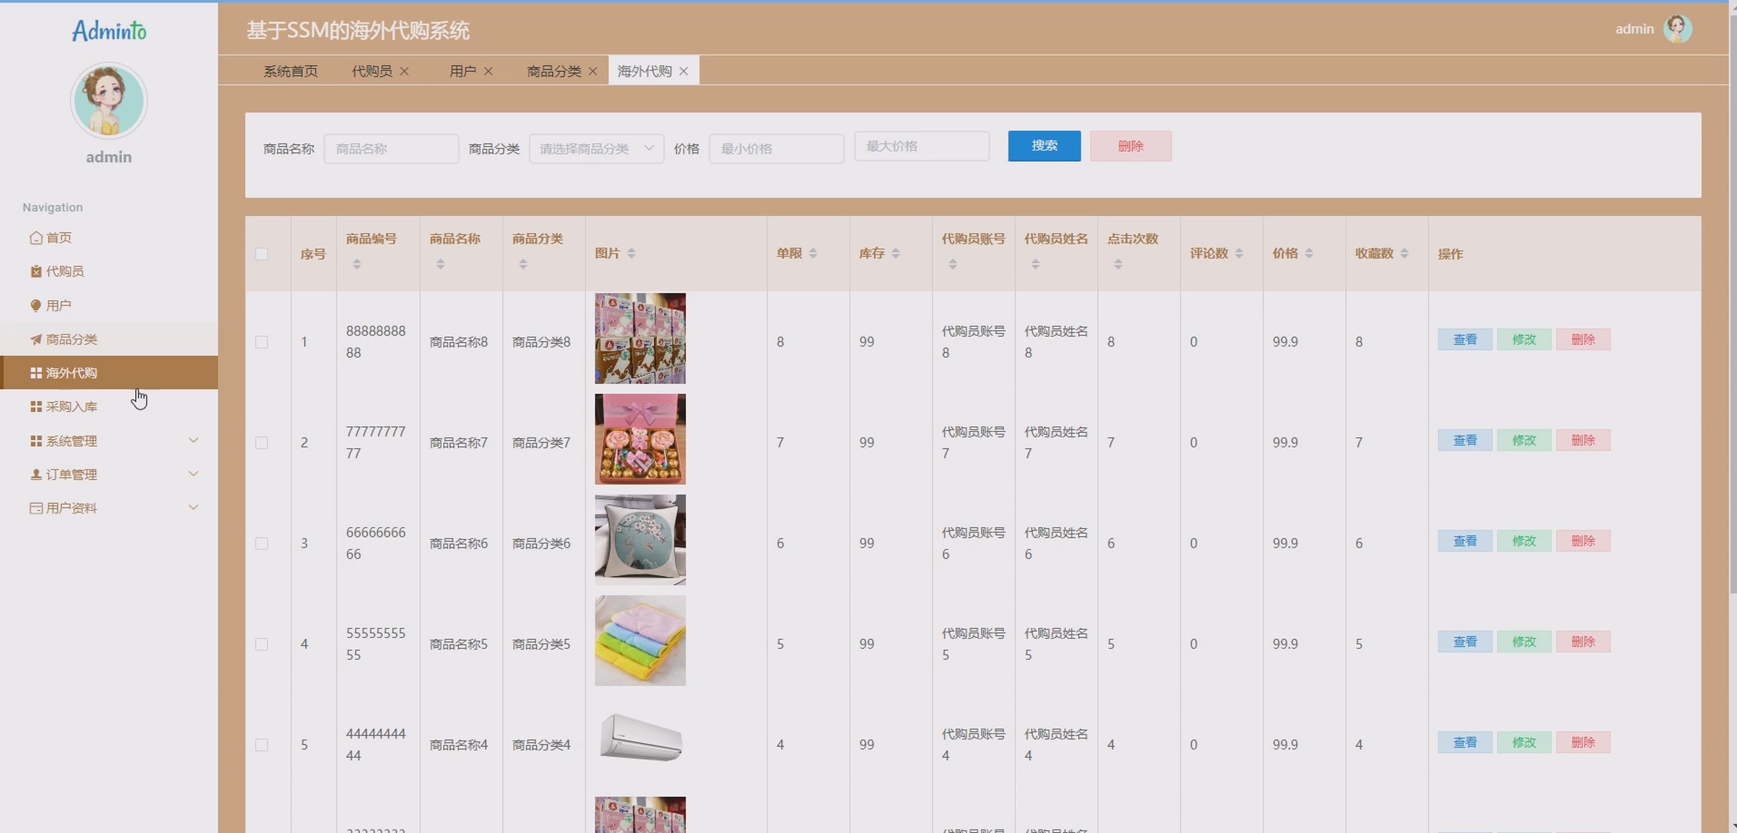Sort by 价格 column arrows

coord(1309,254)
